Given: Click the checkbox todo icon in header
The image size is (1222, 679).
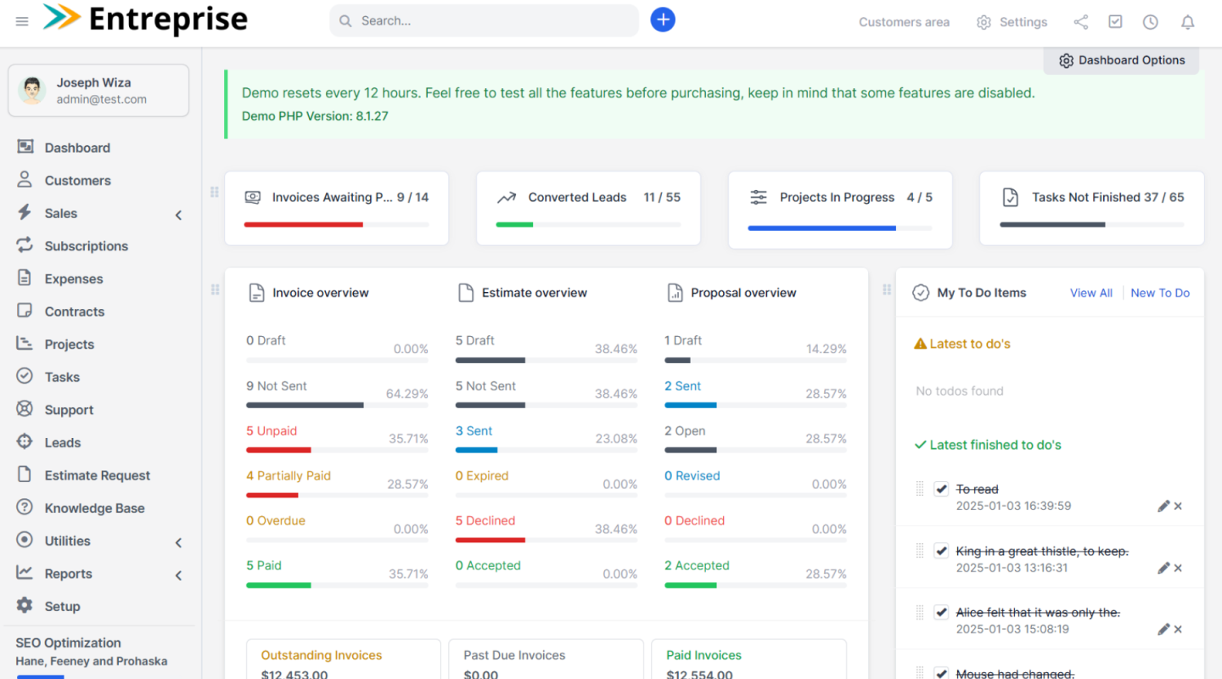Looking at the screenshot, I should tap(1115, 22).
